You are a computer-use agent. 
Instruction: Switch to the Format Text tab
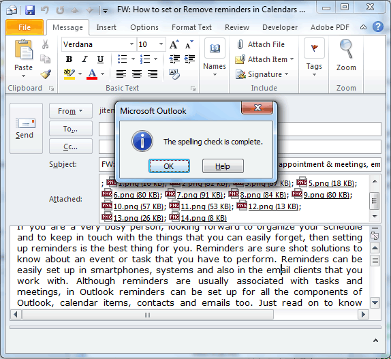(191, 27)
